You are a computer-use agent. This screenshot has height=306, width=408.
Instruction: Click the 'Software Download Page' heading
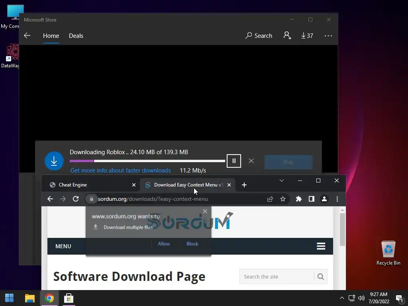[x=129, y=277]
